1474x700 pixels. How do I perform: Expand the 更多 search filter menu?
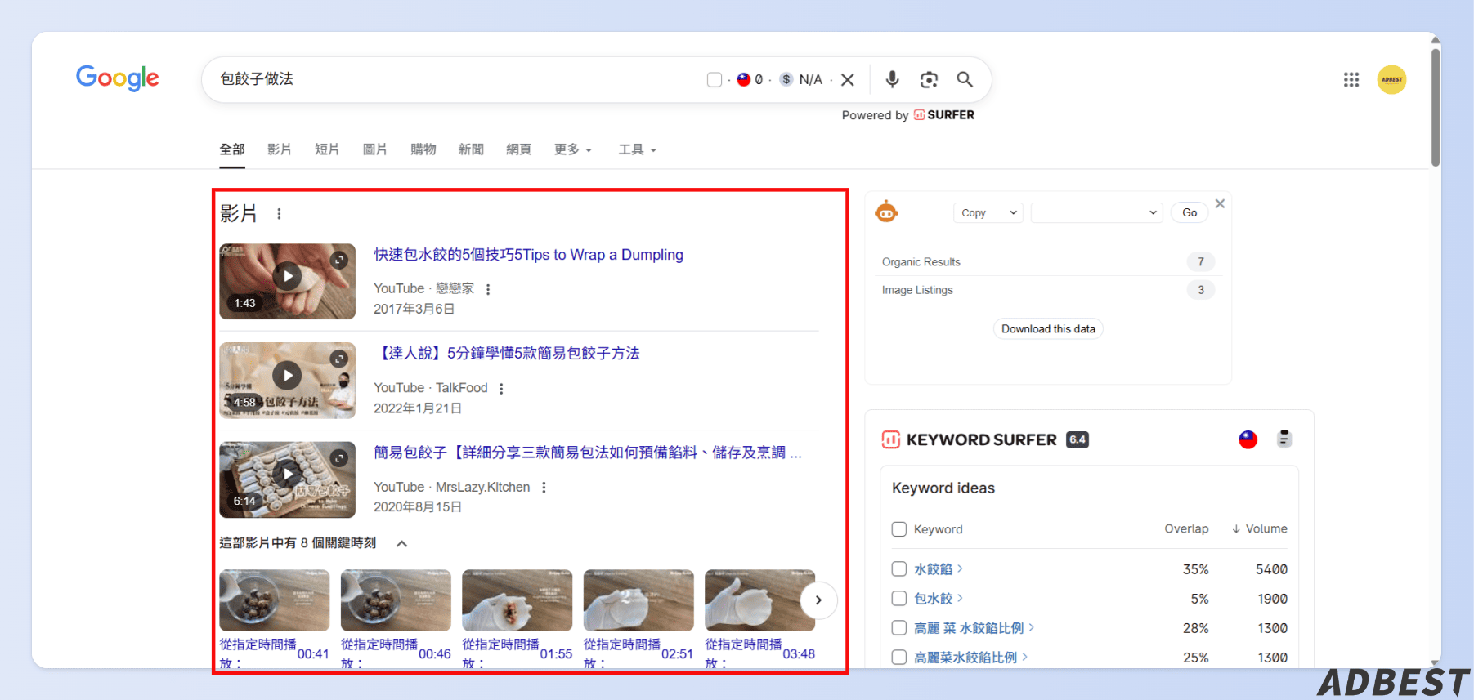click(x=572, y=149)
